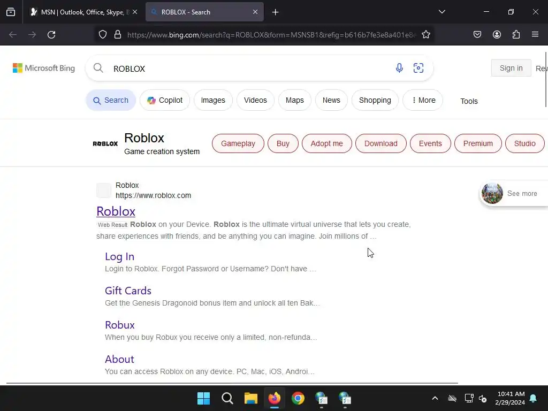Click the muted volume tray icon
Screen dimensions: 548x411
pos(483,398)
